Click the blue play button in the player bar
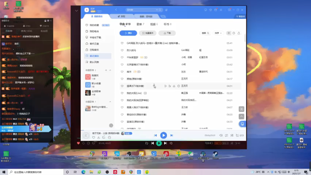The image size is (311, 175). click(x=163, y=135)
